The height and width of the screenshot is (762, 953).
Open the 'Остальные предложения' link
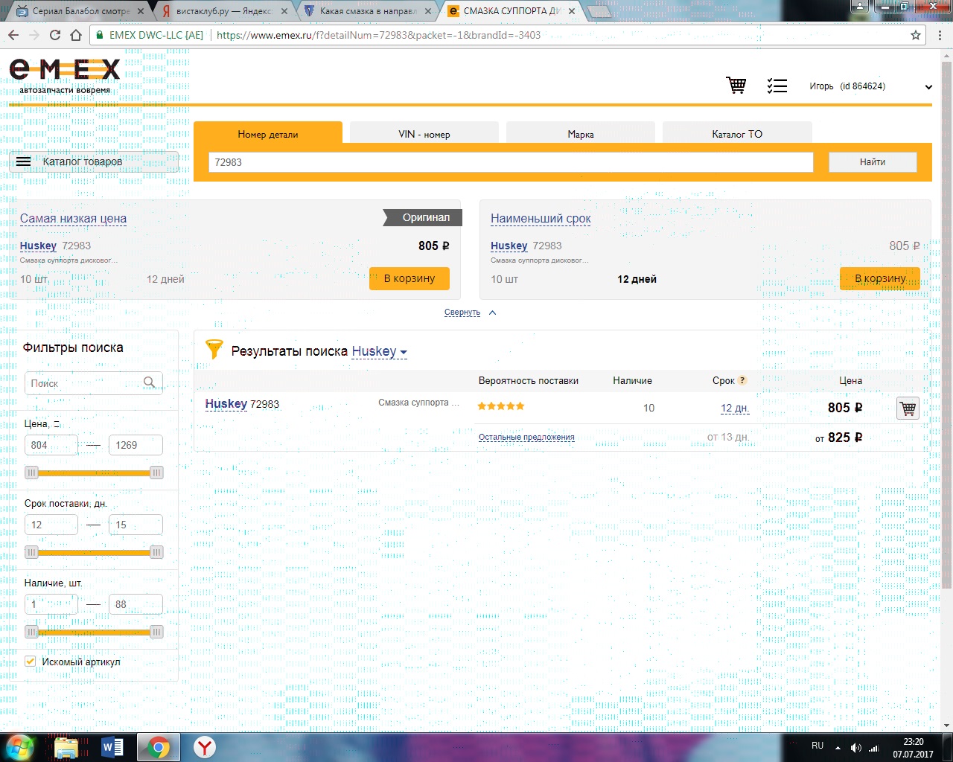pyautogui.click(x=526, y=438)
